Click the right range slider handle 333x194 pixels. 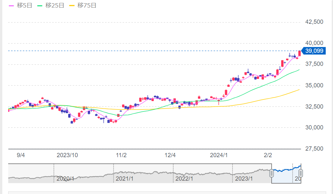click(301, 173)
